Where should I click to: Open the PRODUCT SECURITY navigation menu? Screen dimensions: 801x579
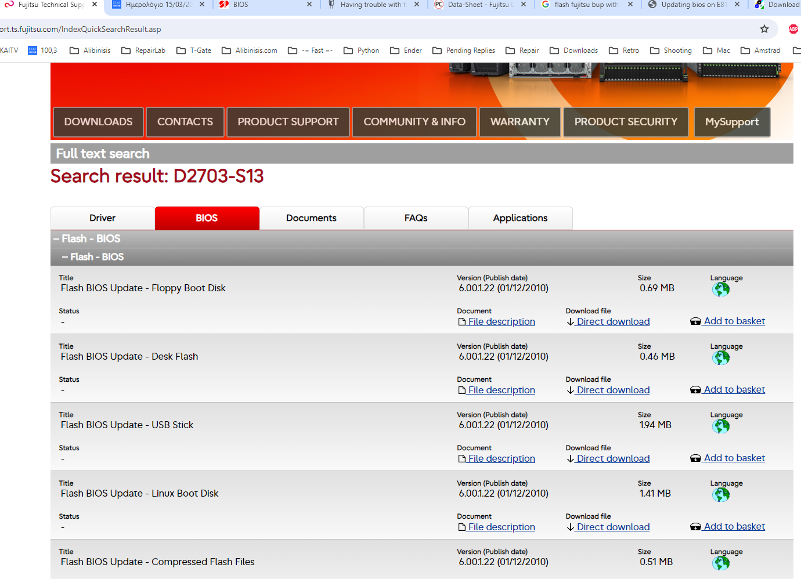pyautogui.click(x=626, y=122)
